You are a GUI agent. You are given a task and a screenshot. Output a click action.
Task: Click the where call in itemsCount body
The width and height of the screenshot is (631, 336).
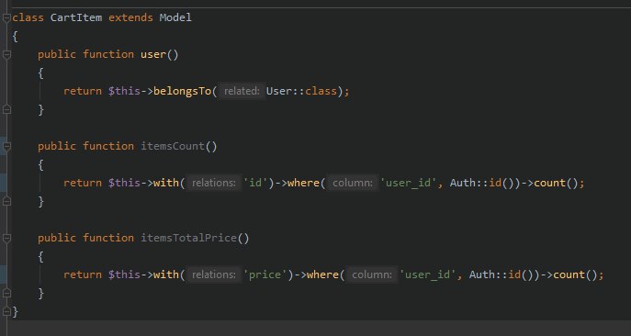click(x=304, y=183)
